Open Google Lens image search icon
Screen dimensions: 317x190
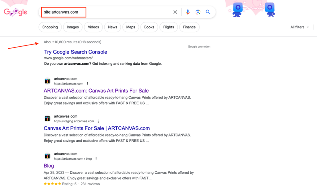coord(198,12)
